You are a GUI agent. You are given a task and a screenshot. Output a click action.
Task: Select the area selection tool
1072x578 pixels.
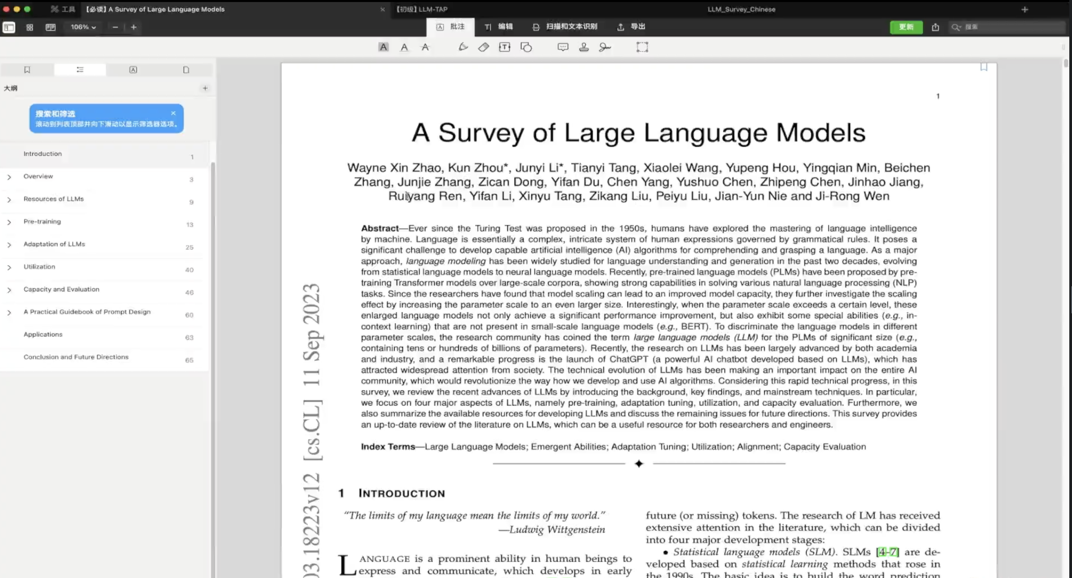(642, 47)
